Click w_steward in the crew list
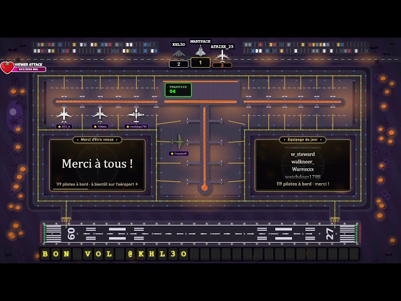This screenshot has height=301, width=401. tap(303, 154)
